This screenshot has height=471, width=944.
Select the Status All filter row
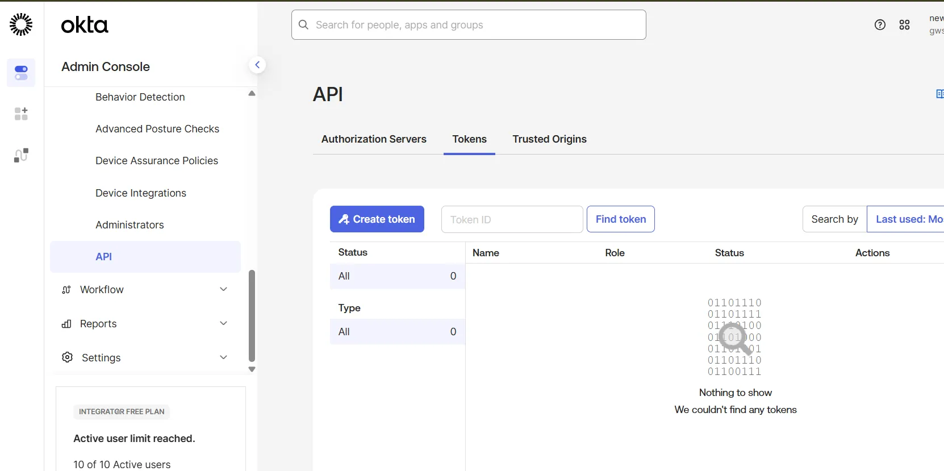[398, 276]
